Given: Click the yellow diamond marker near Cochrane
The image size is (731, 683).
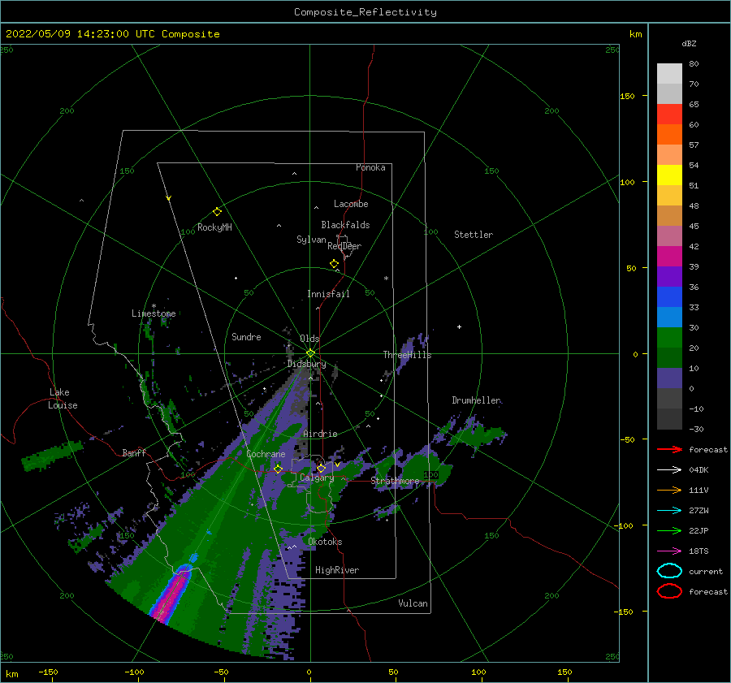Looking at the screenshot, I should [x=278, y=469].
